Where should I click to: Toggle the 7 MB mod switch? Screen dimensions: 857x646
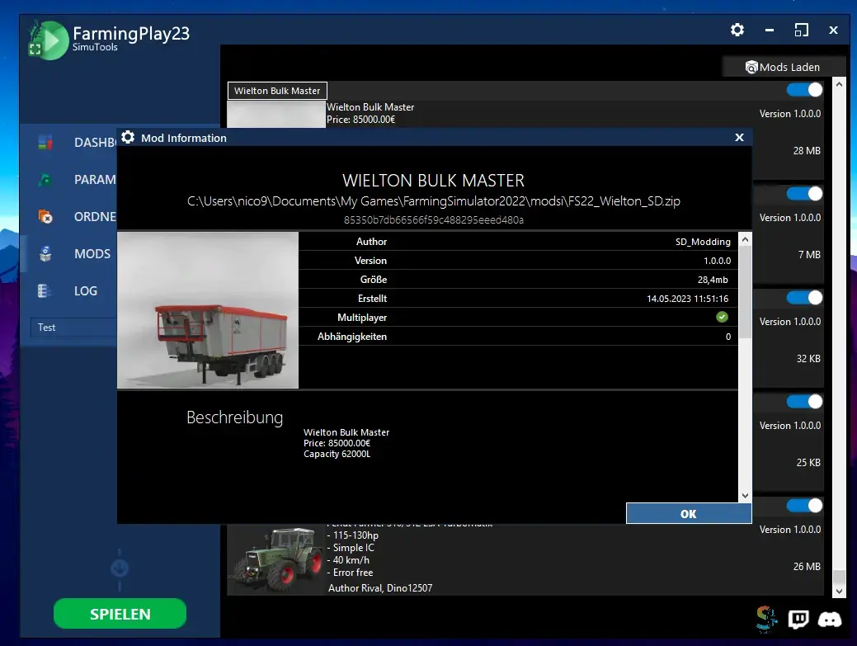(x=804, y=194)
